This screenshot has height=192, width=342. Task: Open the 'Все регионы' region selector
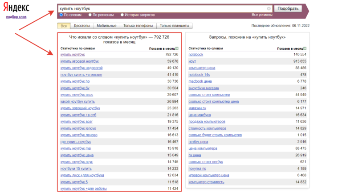[262, 15]
